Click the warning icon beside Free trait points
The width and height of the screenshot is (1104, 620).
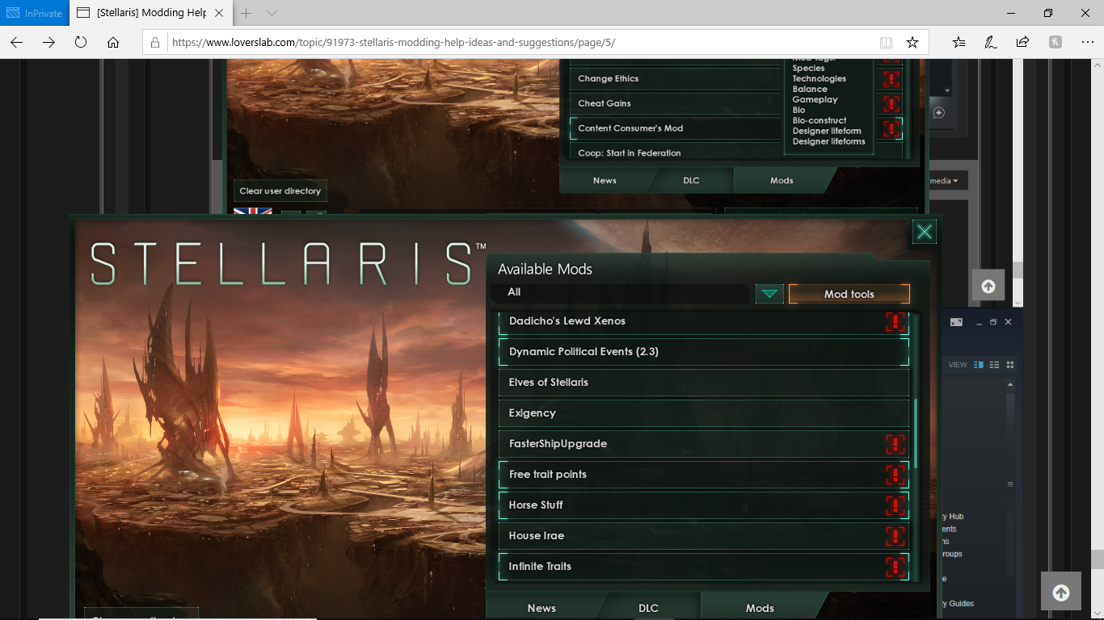[x=895, y=475]
